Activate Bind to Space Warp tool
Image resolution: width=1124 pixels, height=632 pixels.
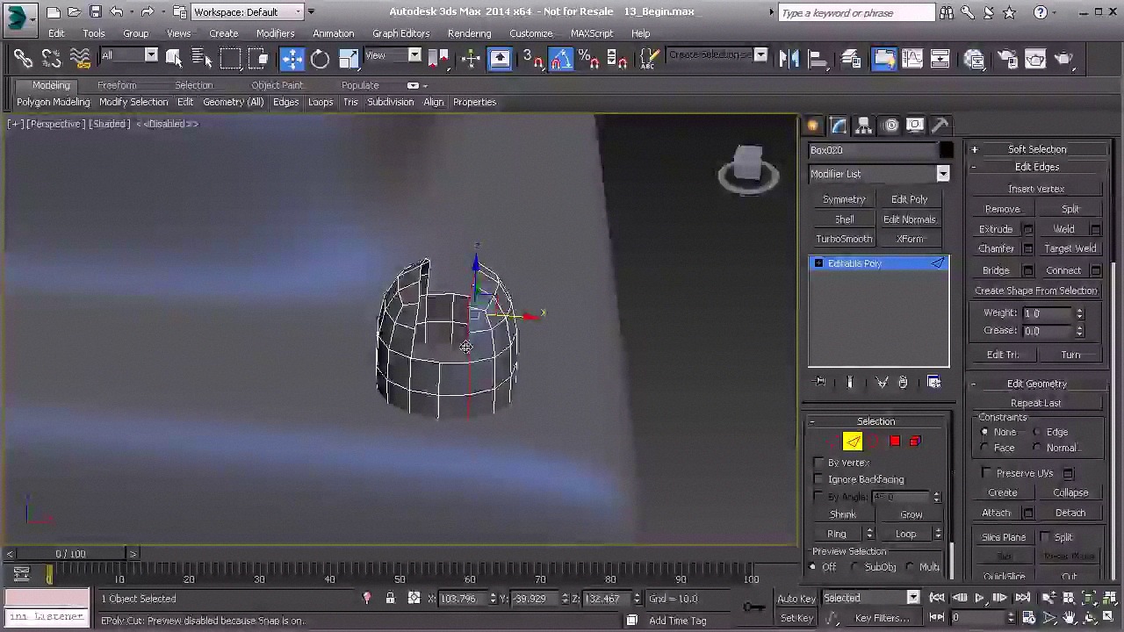click(x=80, y=59)
